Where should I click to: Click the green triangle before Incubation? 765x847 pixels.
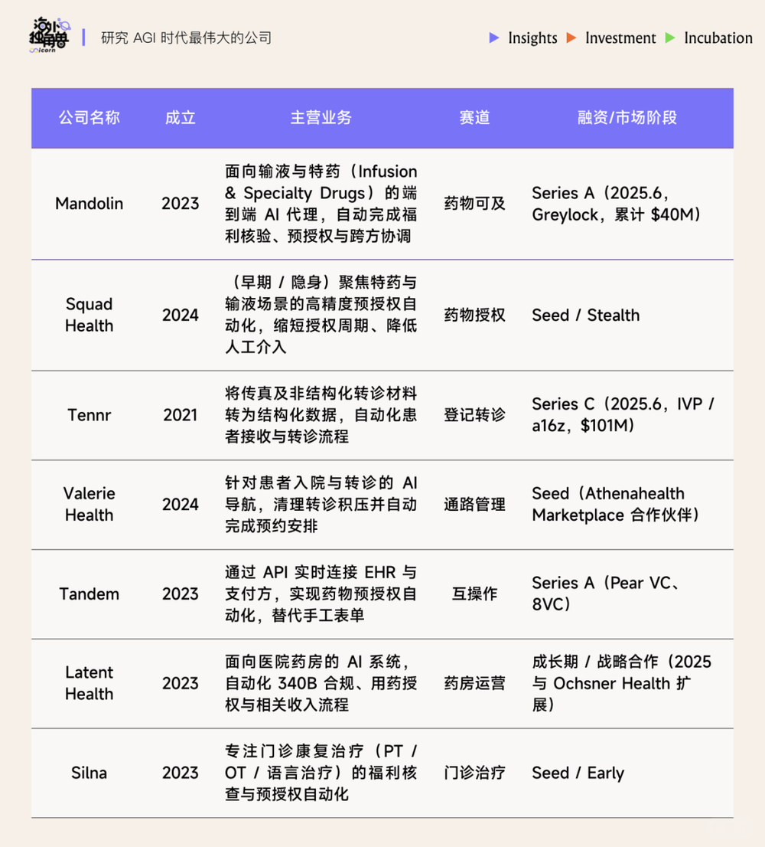tap(671, 38)
